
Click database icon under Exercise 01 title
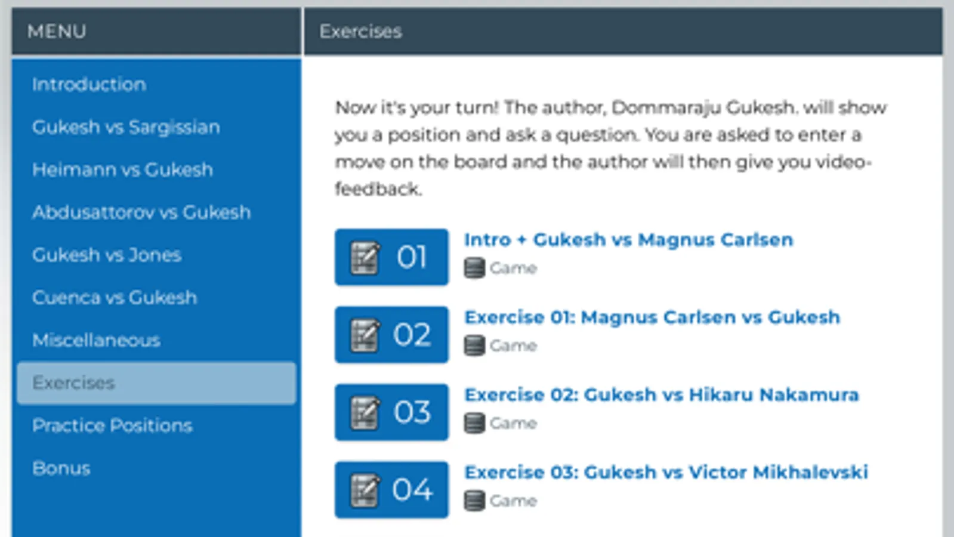tap(474, 345)
